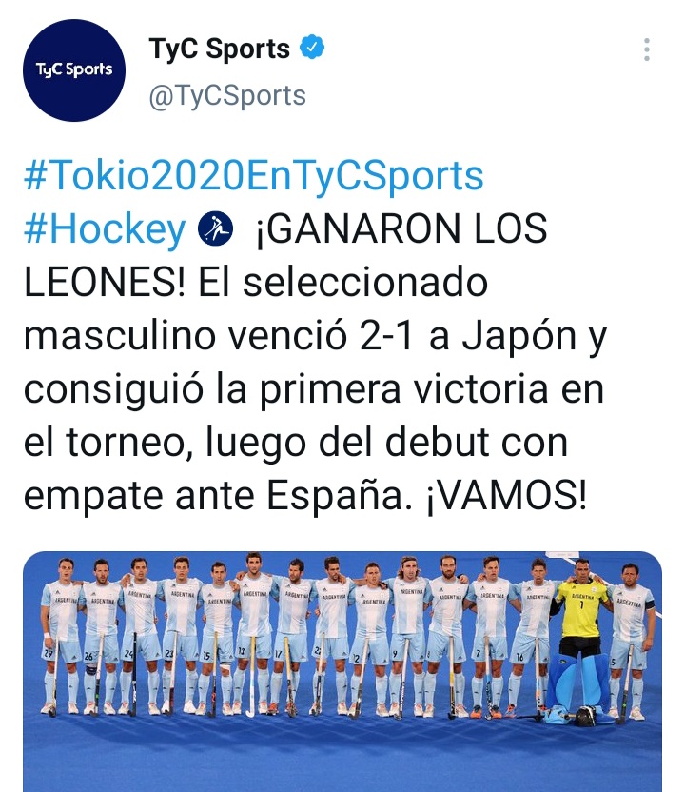Screen dimensions: 685x792
Task: Click the word "Japón" in tweet
Action: point(519,337)
